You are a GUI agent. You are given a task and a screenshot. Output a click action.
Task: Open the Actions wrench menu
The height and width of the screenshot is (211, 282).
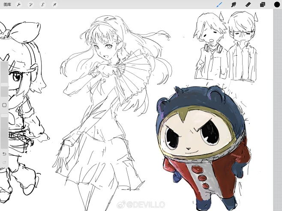19,4
